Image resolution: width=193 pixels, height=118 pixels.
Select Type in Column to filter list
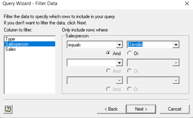30,39
